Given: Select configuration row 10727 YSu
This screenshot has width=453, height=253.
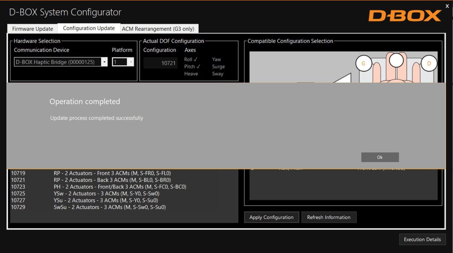Looking at the screenshot, I should pos(124,200).
